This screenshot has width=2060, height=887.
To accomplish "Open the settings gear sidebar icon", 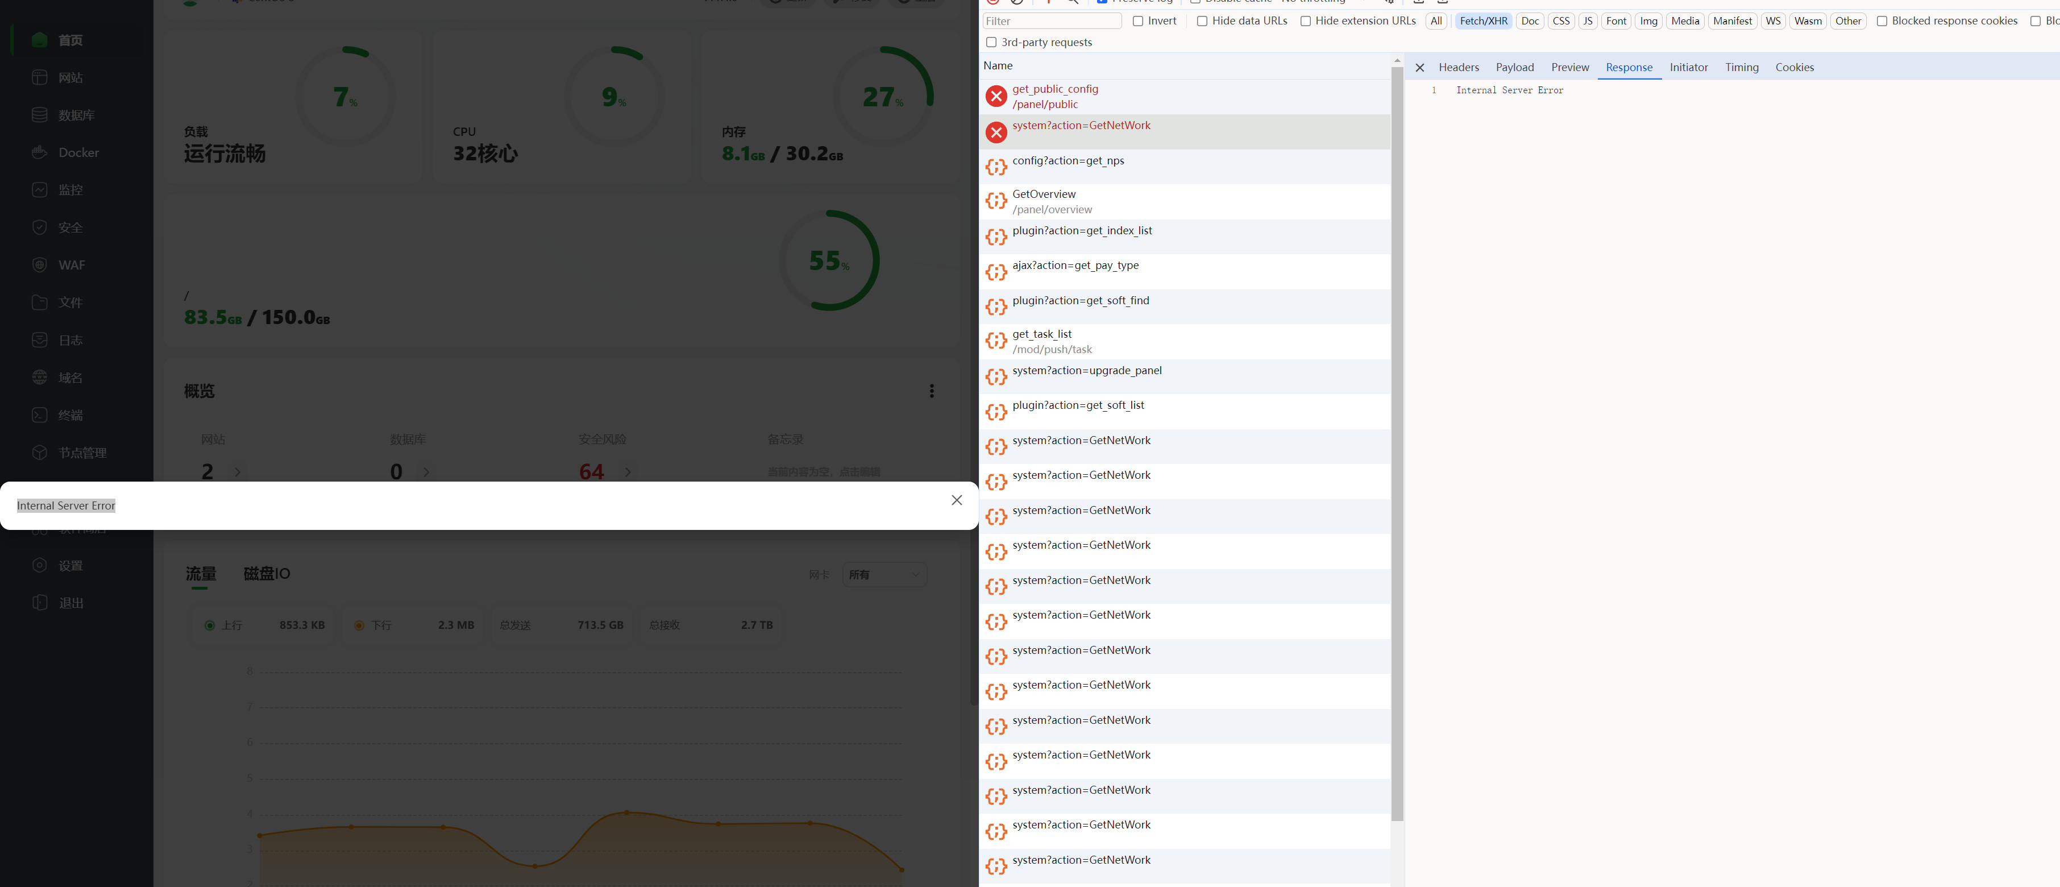I will pyautogui.click(x=39, y=565).
